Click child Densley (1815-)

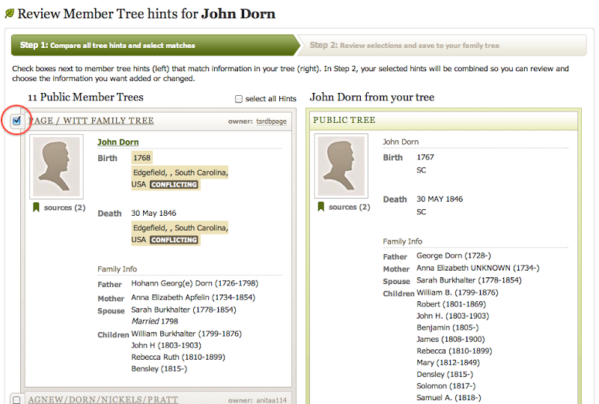point(445,374)
